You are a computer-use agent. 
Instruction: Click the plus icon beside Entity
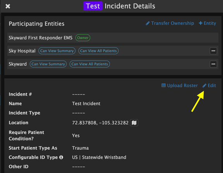click(201, 23)
